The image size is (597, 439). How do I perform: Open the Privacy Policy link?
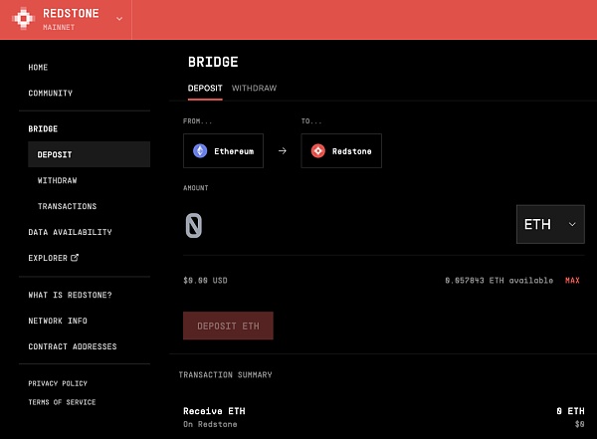(x=58, y=383)
